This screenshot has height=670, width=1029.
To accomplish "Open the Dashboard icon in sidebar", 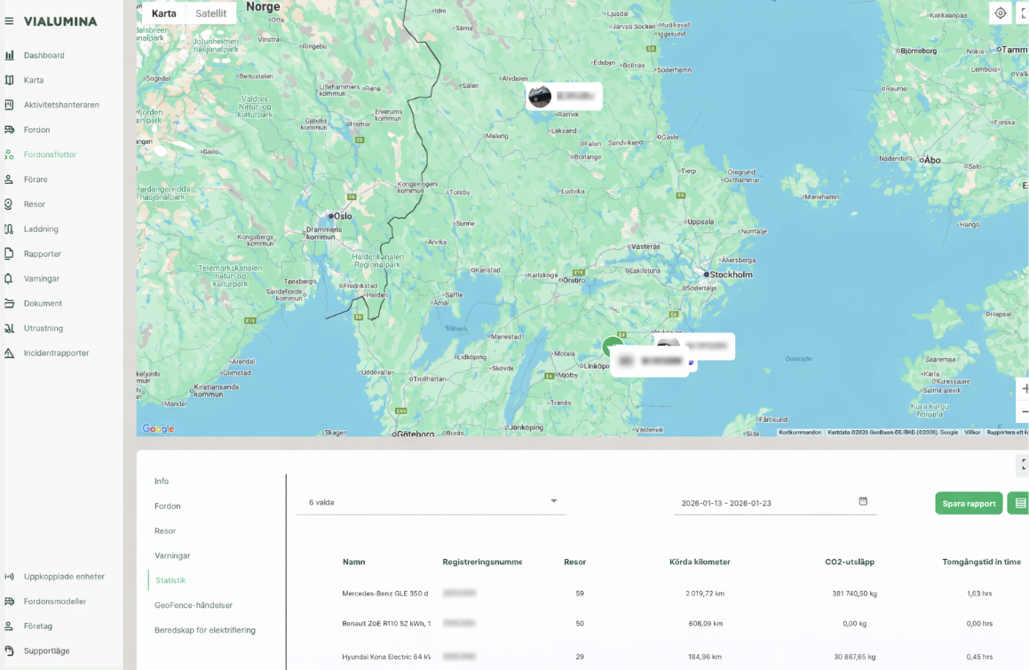I will click(10, 55).
